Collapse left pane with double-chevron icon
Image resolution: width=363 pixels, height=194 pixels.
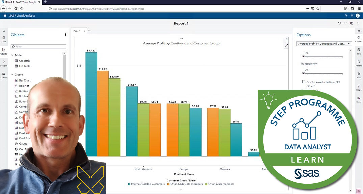point(4,31)
